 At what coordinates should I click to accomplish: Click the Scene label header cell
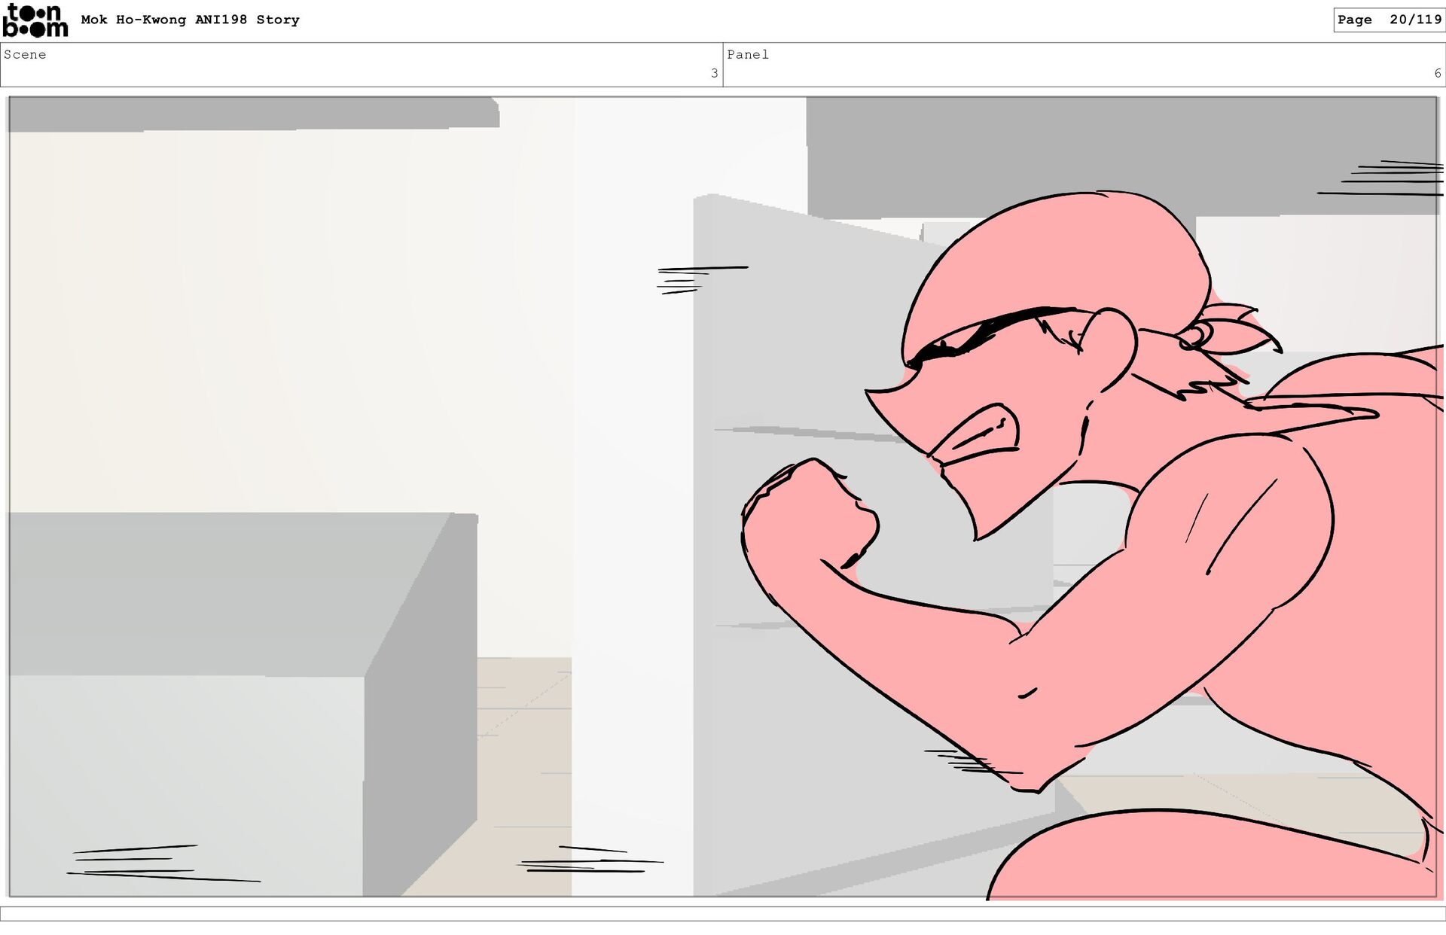25,54
